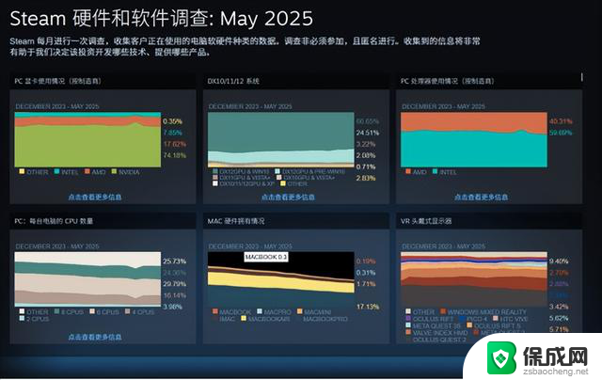The image size is (602, 380).
Task: Click the MACMINI legend swatch
Action: click(x=299, y=311)
